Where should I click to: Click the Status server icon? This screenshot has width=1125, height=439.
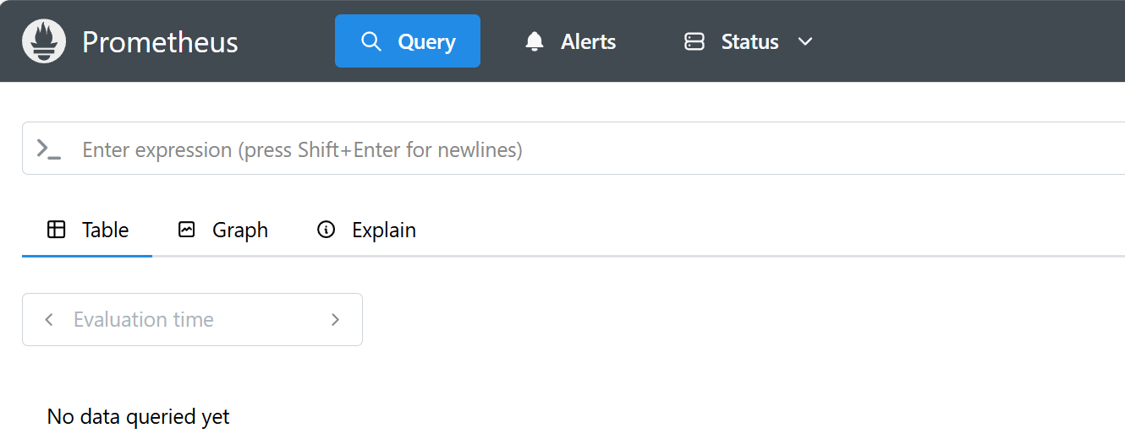click(x=694, y=41)
